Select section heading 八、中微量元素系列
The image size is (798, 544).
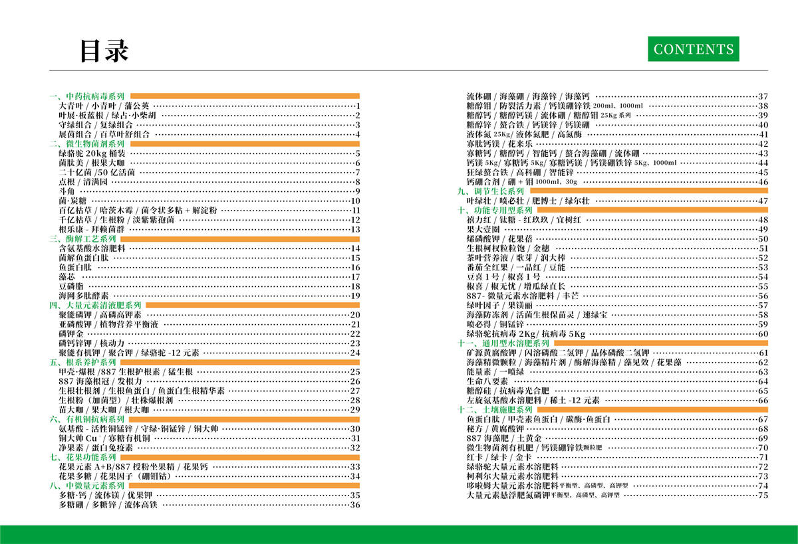click(x=87, y=486)
